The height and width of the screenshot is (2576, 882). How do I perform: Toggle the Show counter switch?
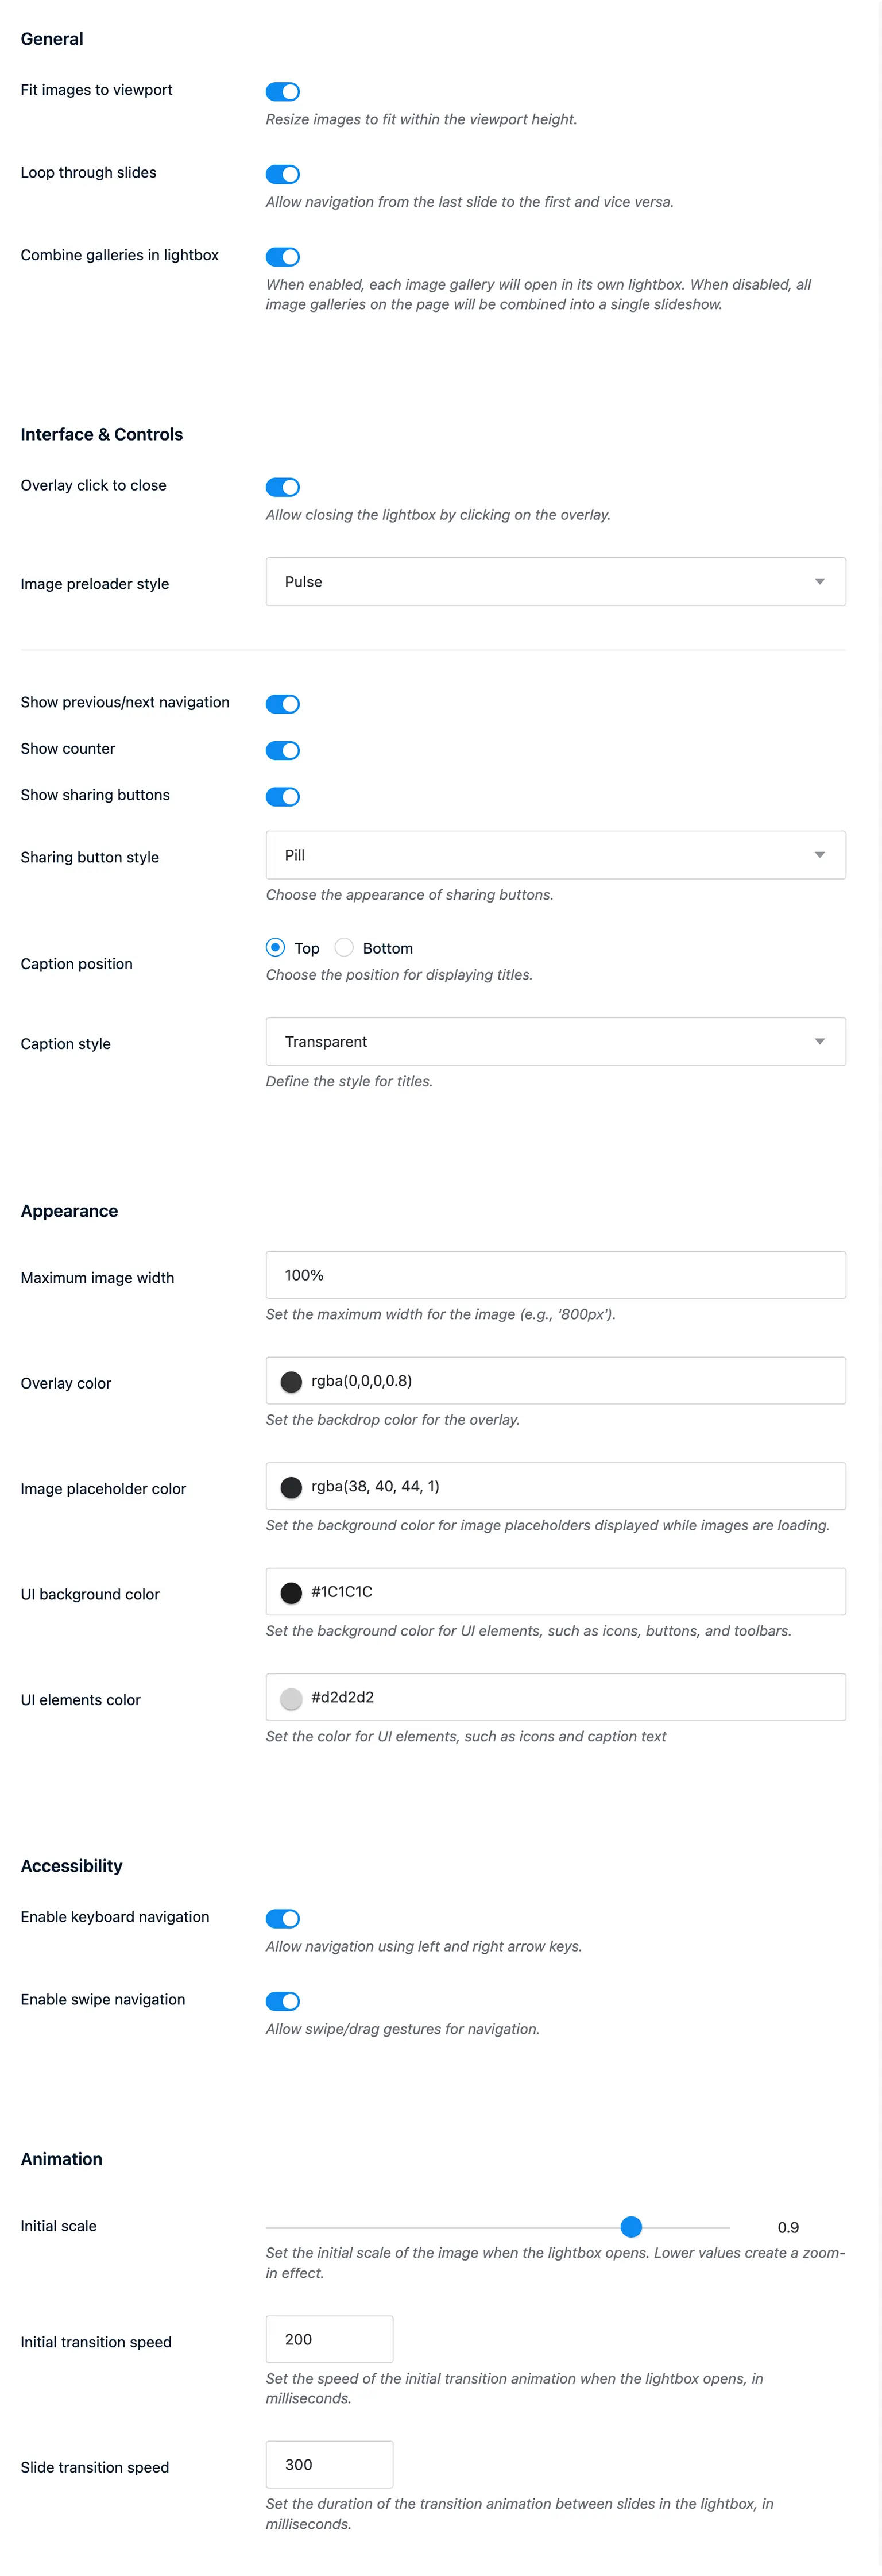pos(283,750)
